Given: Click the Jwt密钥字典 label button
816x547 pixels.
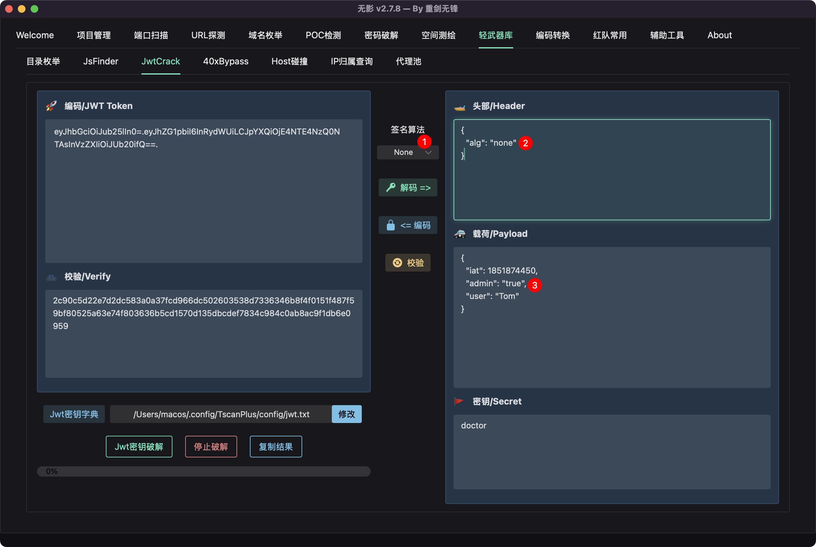Looking at the screenshot, I should [x=74, y=414].
